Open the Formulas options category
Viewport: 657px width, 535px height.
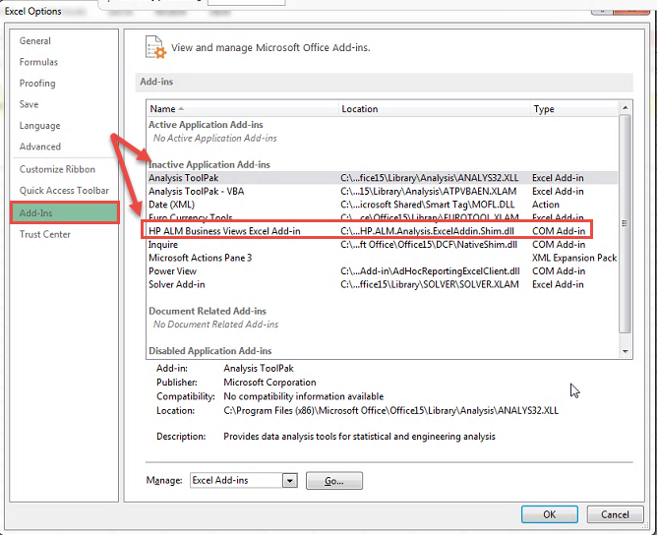pyautogui.click(x=38, y=62)
